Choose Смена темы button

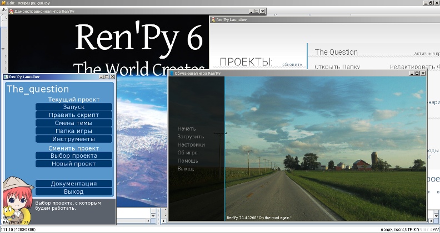click(x=74, y=123)
